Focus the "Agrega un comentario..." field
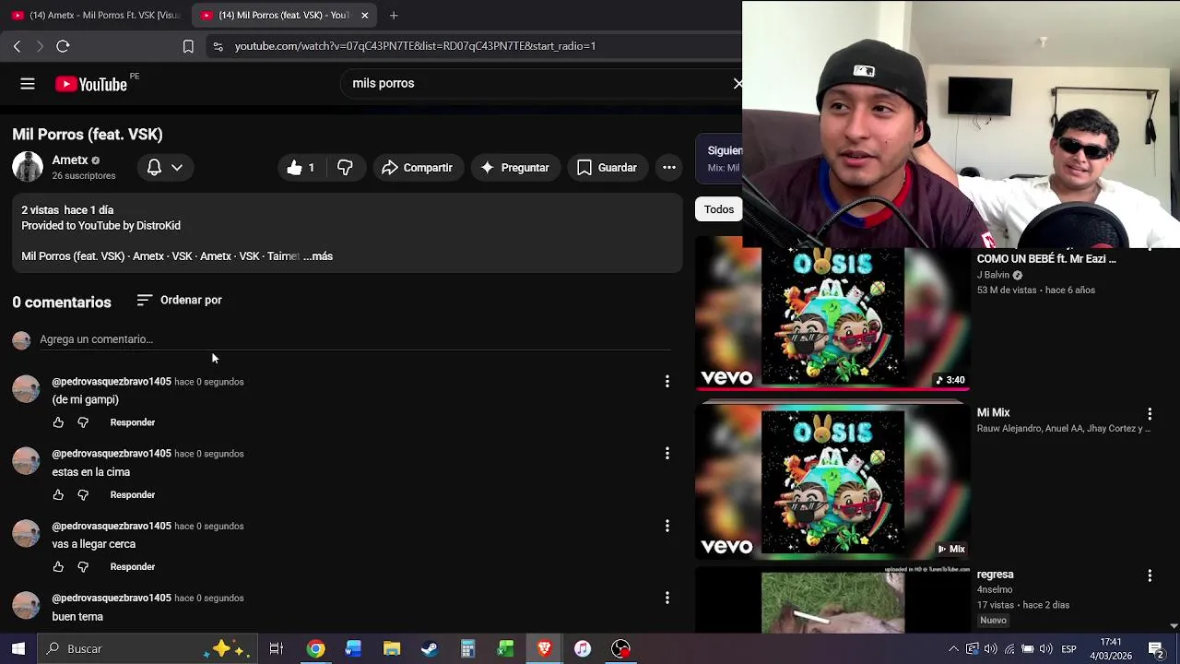Image resolution: width=1180 pixels, height=664 pixels. click(355, 339)
